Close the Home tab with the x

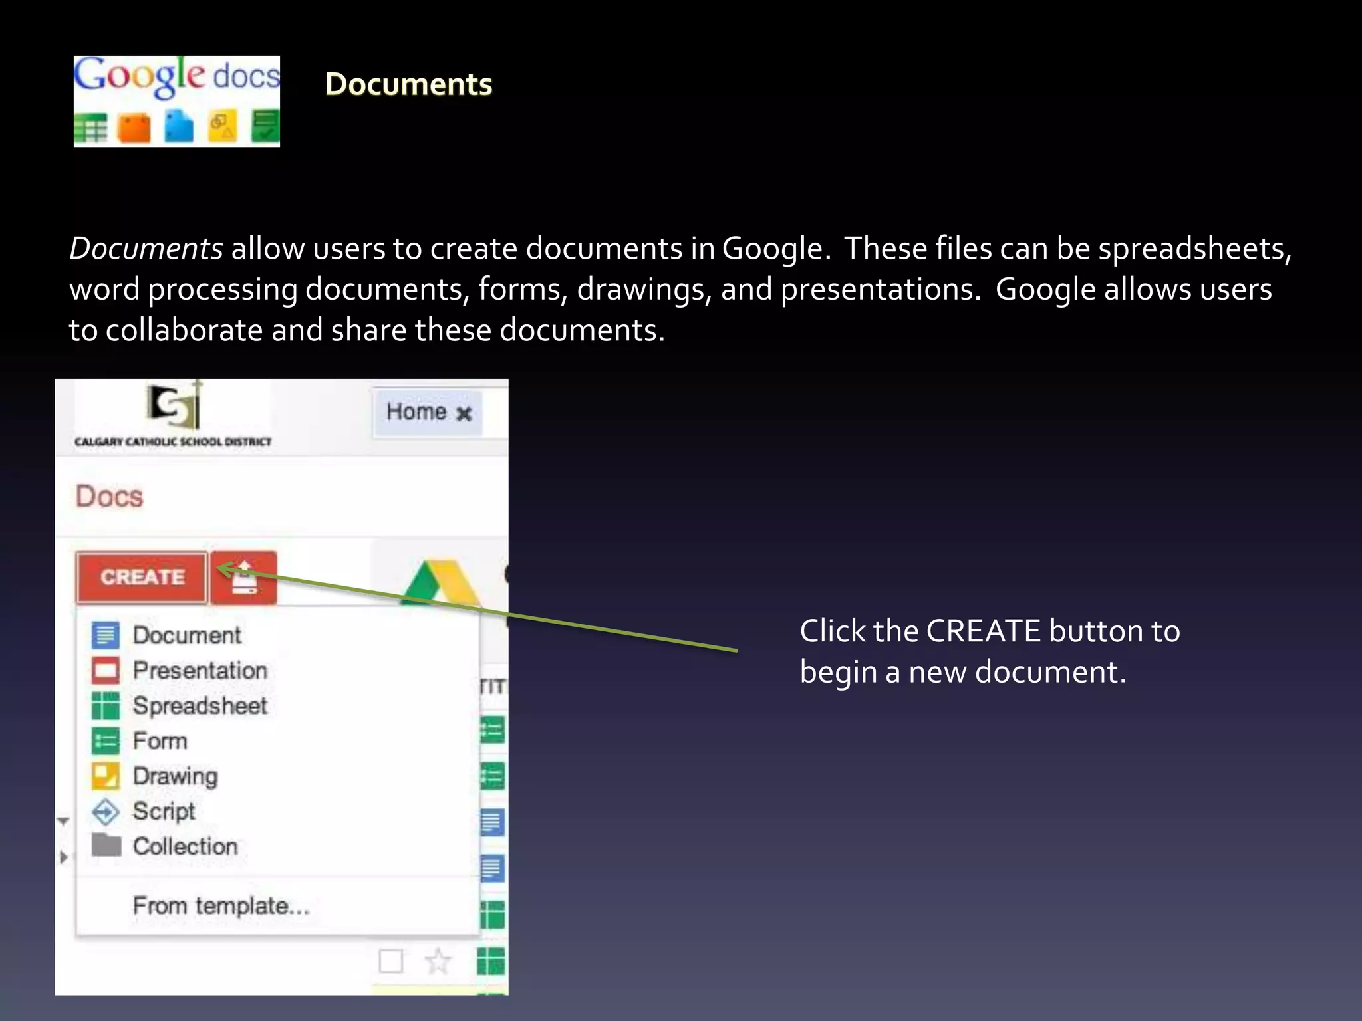[464, 413]
